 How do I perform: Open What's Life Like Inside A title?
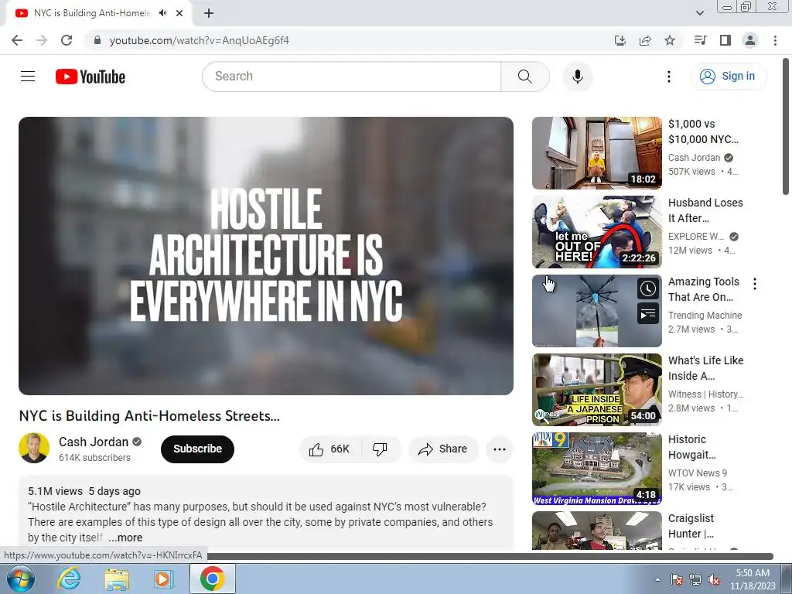pyautogui.click(x=705, y=368)
